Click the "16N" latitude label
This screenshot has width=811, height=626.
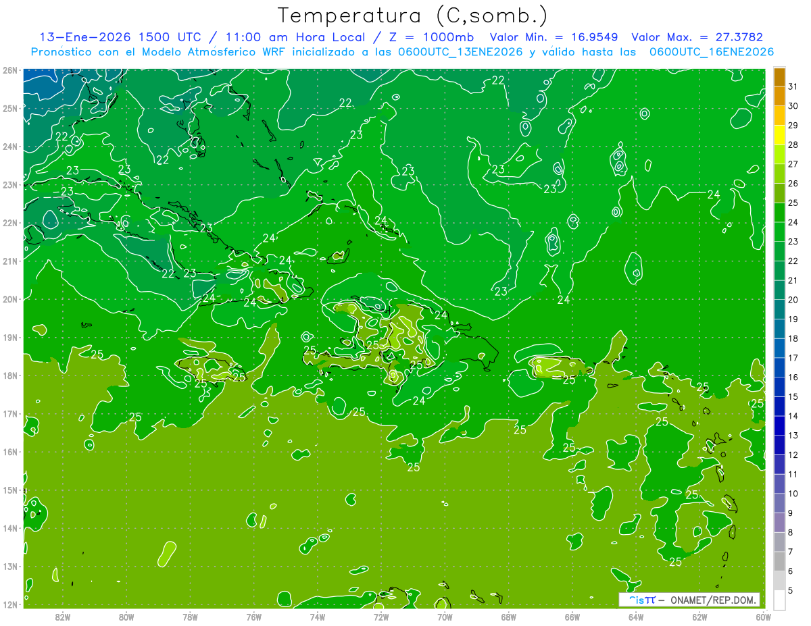(x=9, y=452)
